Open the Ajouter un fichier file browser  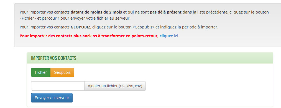(x=115, y=86)
